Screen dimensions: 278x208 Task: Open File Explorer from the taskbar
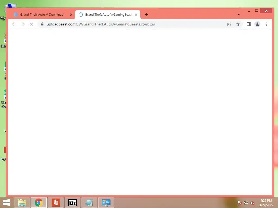(22, 203)
